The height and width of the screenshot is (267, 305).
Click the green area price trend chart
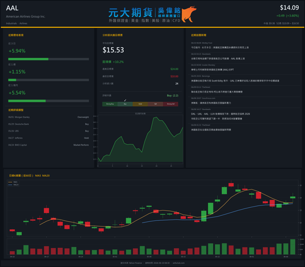(140, 140)
